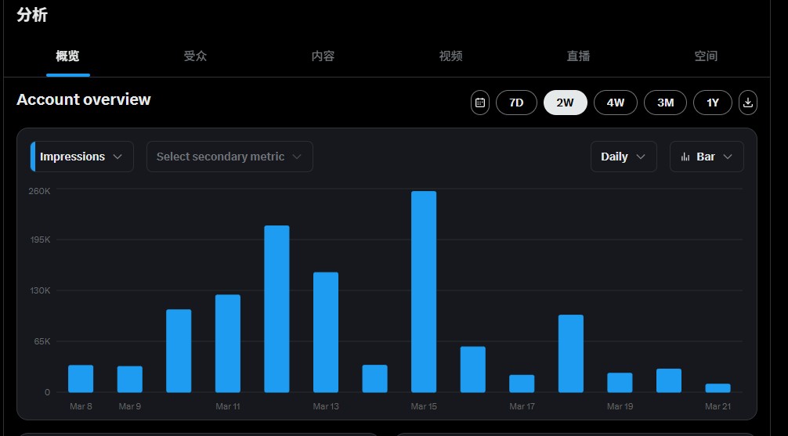Click the Mar 21 bar in chart
This screenshot has width=788, height=436.
point(718,388)
